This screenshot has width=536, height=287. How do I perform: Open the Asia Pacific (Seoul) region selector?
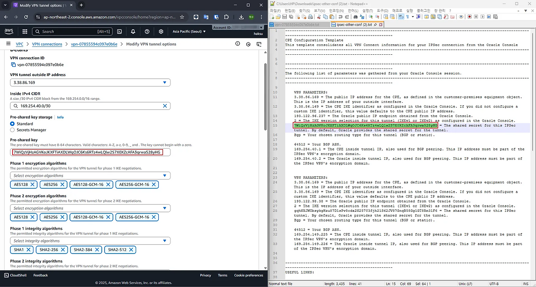click(x=189, y=31)
